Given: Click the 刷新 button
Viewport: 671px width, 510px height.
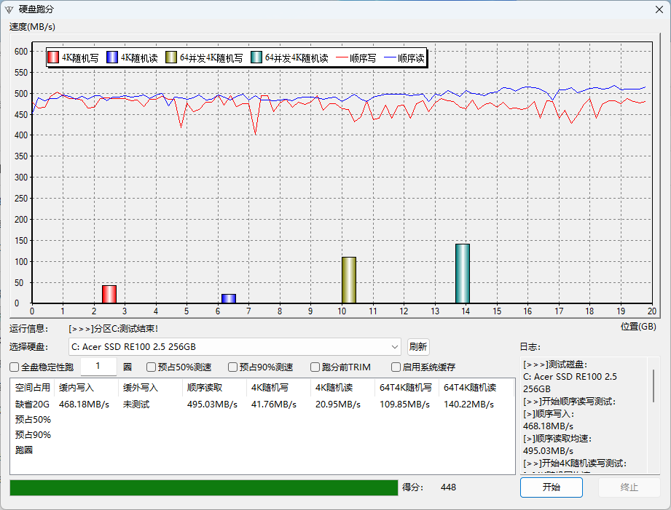Looking at the screenshot, I should click(418, 346).
